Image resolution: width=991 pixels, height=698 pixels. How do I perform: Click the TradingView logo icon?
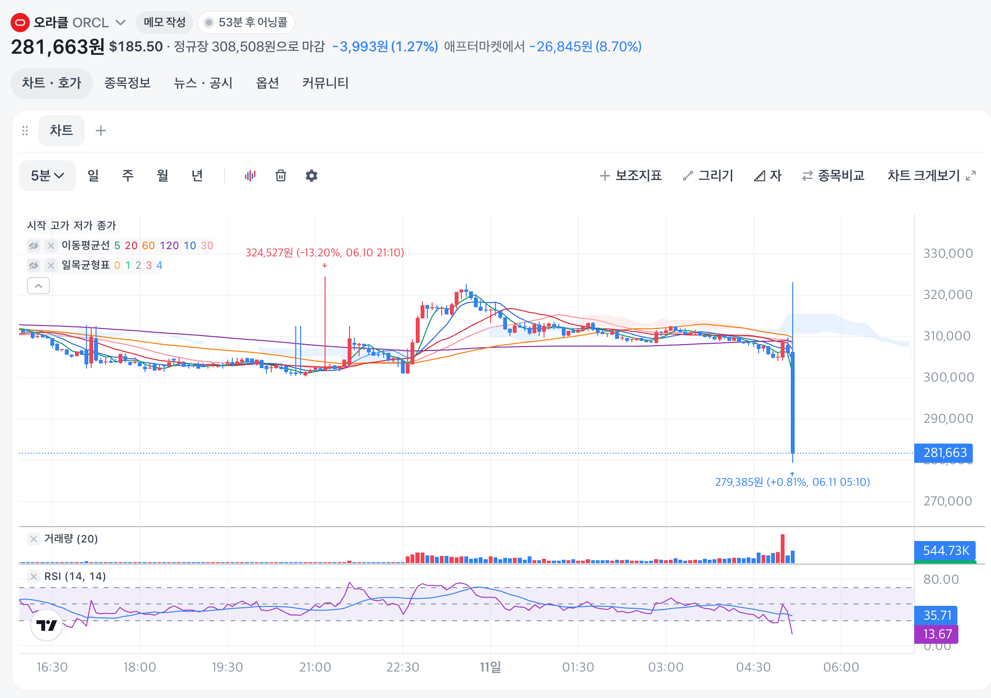click(x=47, y=625)
